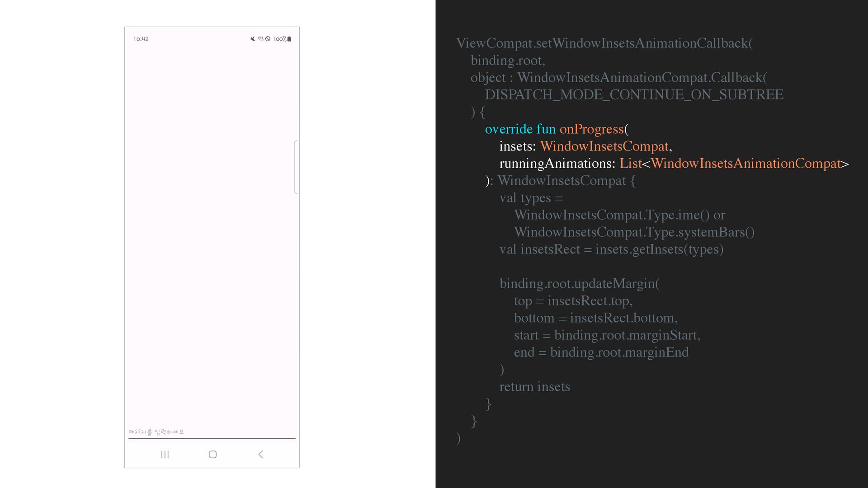Viewport: 868px width, 488px height.
Task: Click the battery icon in status bar
Action: [289, 39]
